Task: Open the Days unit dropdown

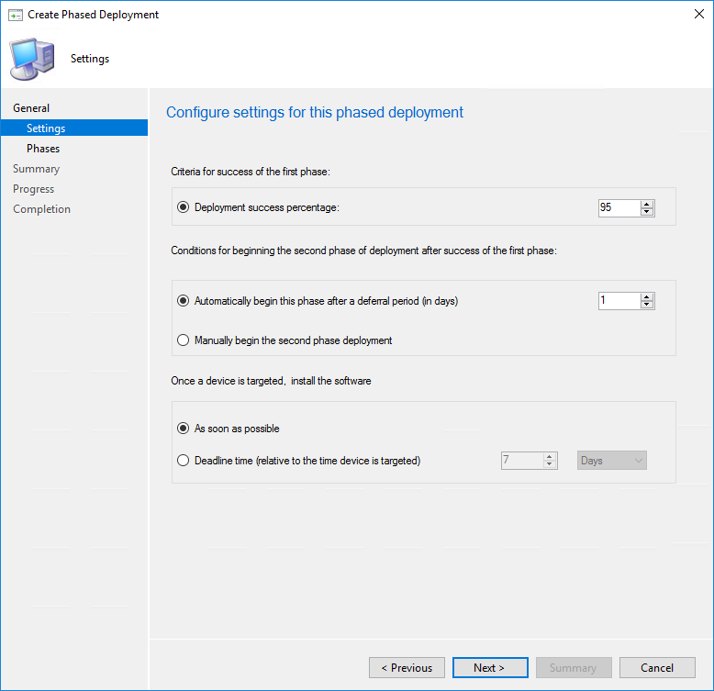Action: [611, 461]
